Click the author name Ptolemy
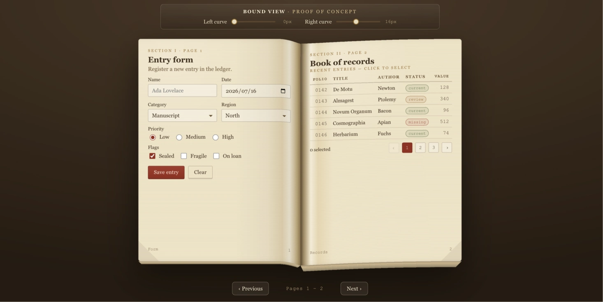This screenshot has height=302, width=603. pyautogui.click(x=387, y=100)
